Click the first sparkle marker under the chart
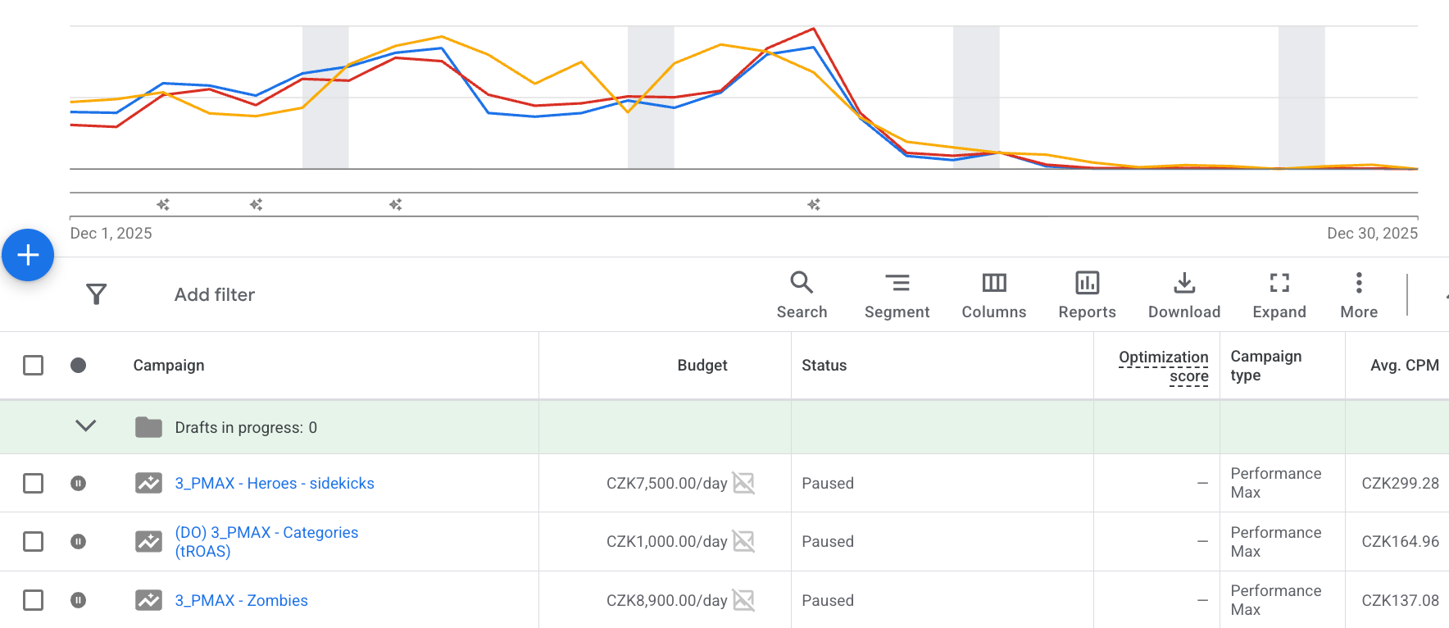The image size is (1449, 628). (163, 204)
